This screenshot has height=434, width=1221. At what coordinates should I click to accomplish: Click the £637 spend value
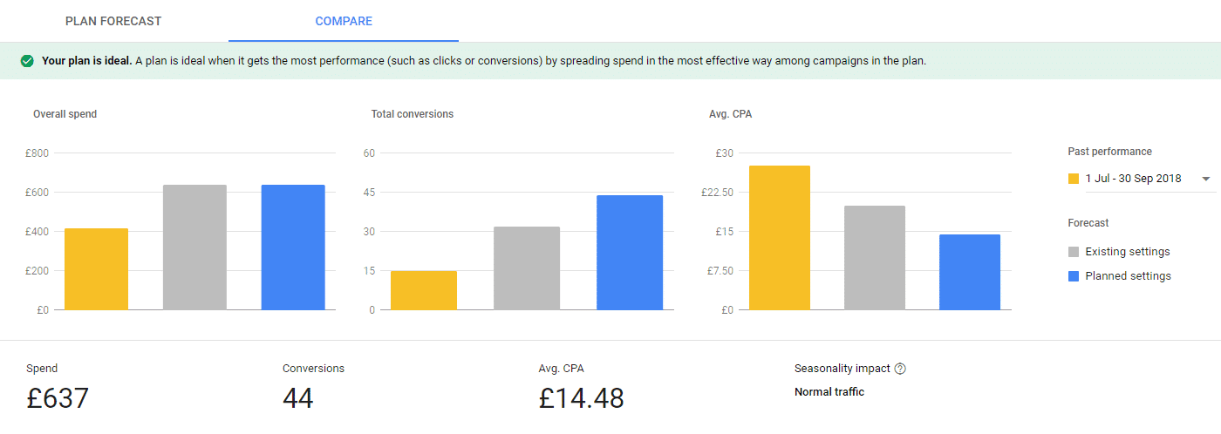(58, 398)
